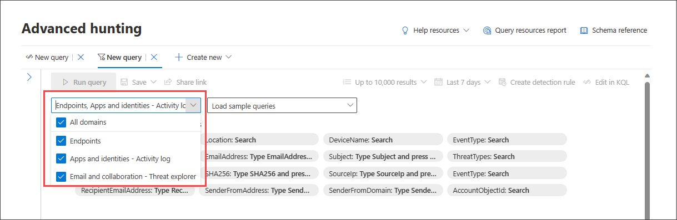Image resolution: width=677 pixels, height=220 pixels.
Task: Uncheck Apps and identities - Activity log
Action: [x=61, y=158]
